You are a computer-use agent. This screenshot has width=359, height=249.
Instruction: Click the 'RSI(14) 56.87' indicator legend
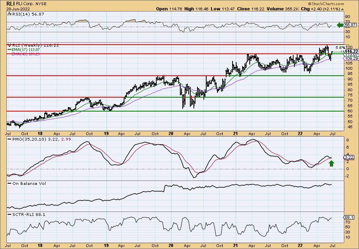26,14
